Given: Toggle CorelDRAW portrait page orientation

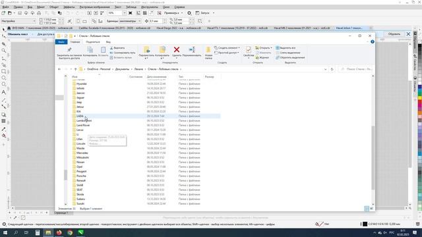Looking at the screenshot, I should click(78, 21).
